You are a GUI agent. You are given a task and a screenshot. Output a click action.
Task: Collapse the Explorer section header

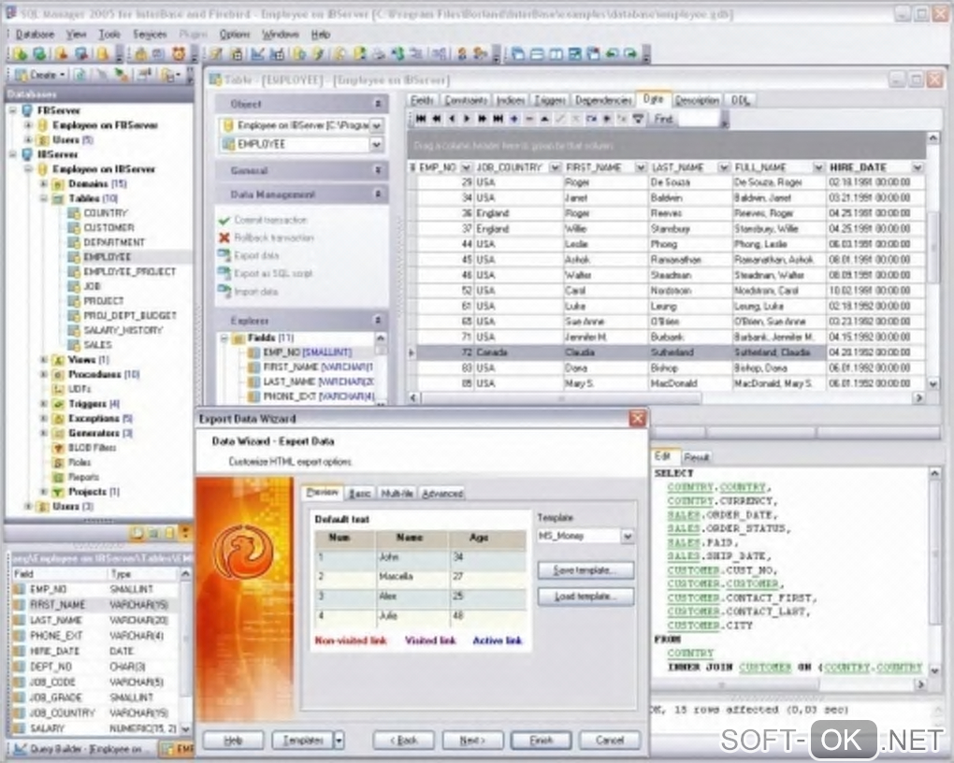(x=378, y=320)
